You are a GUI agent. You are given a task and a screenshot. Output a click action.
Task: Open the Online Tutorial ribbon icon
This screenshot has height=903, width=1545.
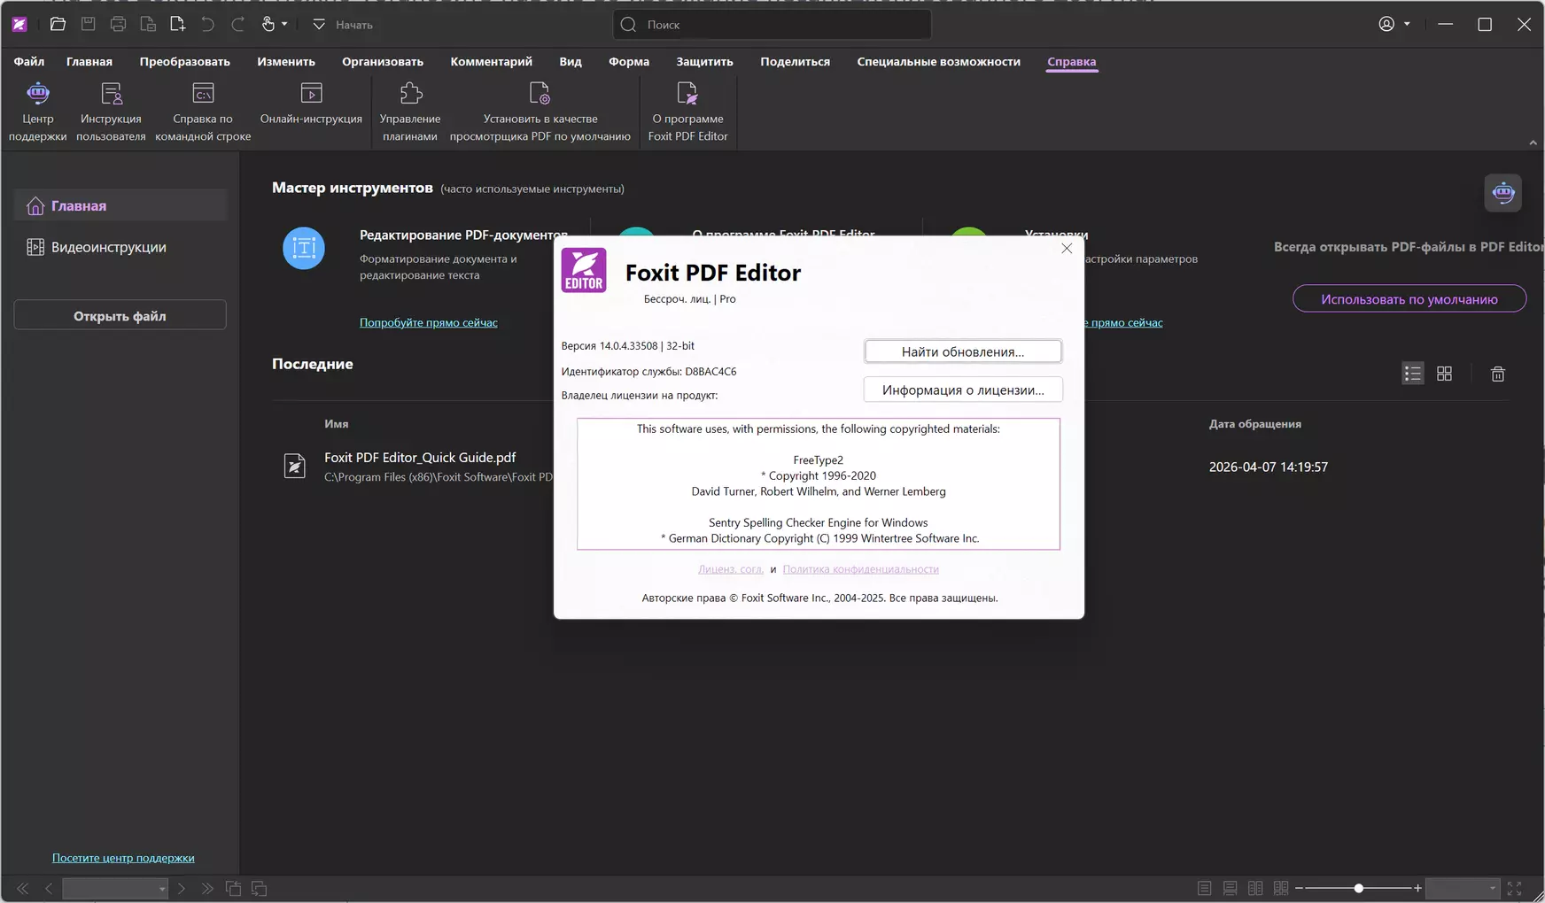311,94
